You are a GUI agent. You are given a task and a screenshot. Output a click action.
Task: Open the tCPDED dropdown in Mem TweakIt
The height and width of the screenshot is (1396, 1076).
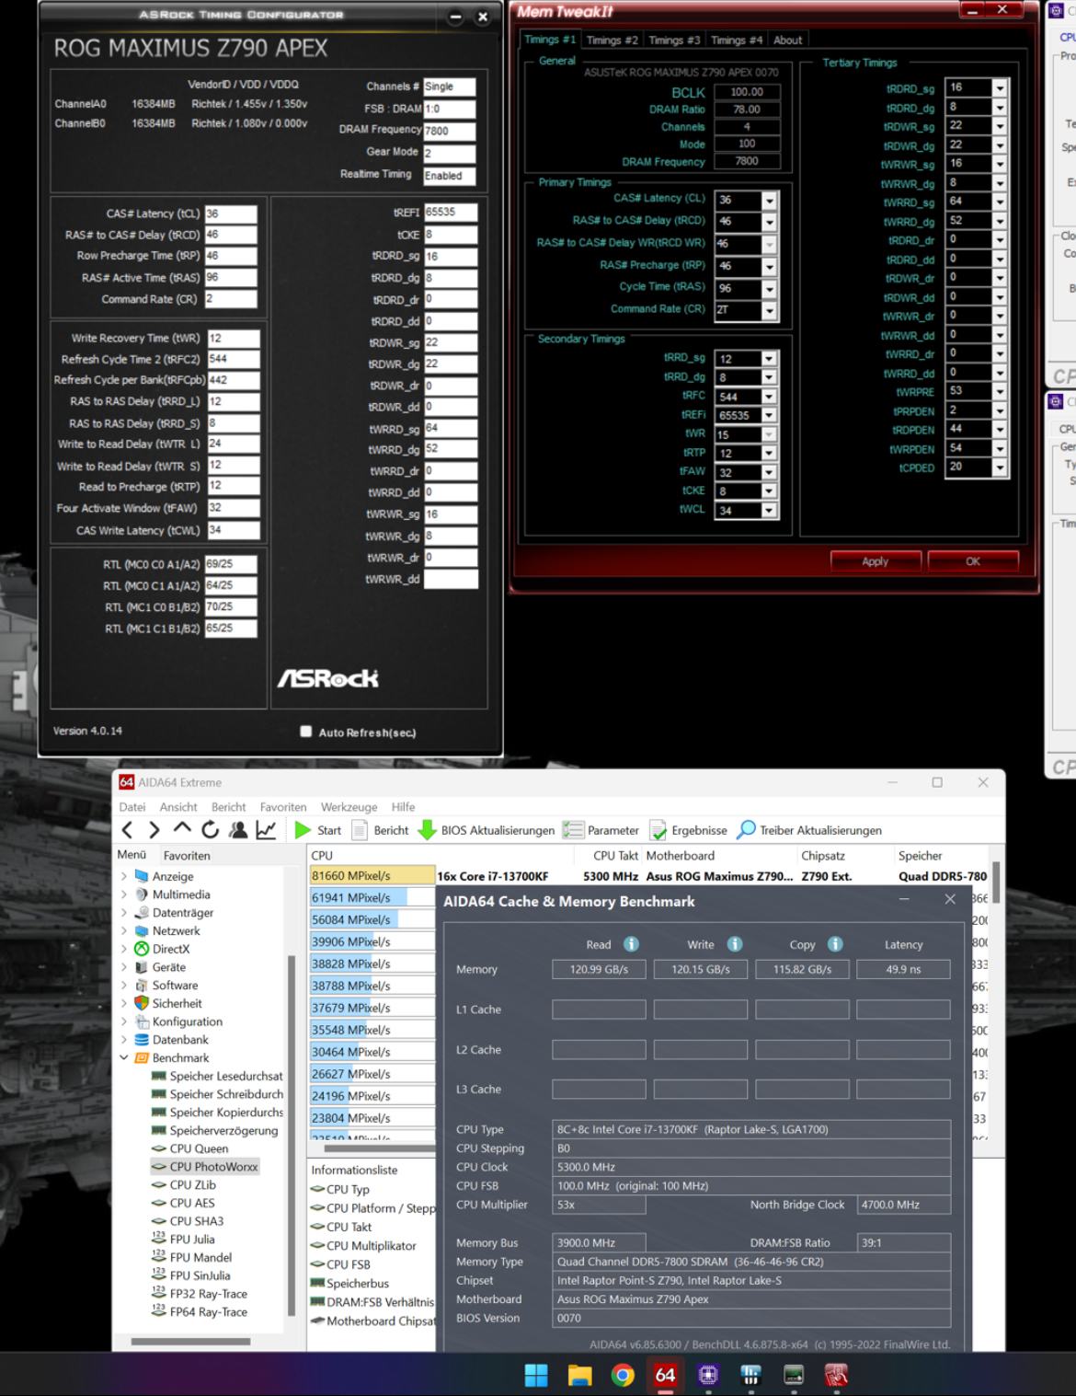click(x=1000, y=467)
